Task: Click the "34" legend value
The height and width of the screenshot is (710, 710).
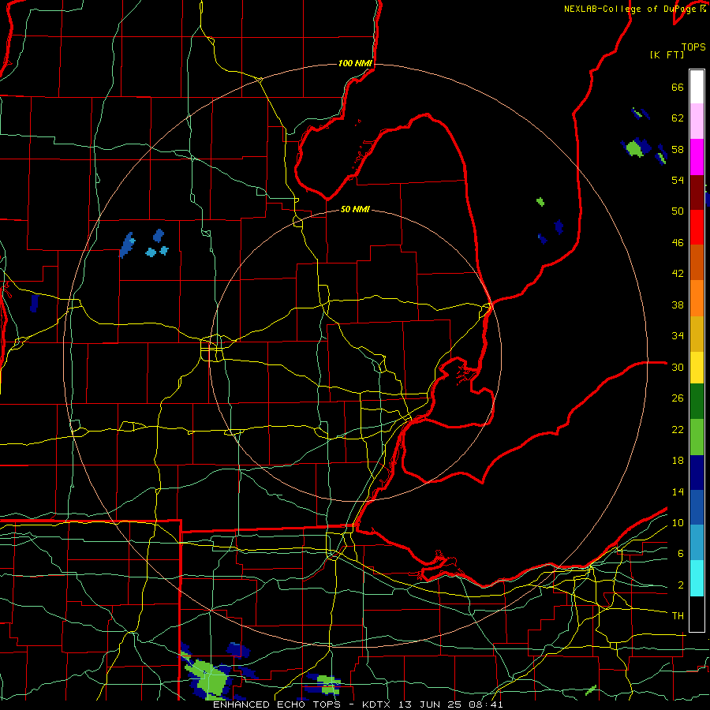Action: tap(678, 336)
